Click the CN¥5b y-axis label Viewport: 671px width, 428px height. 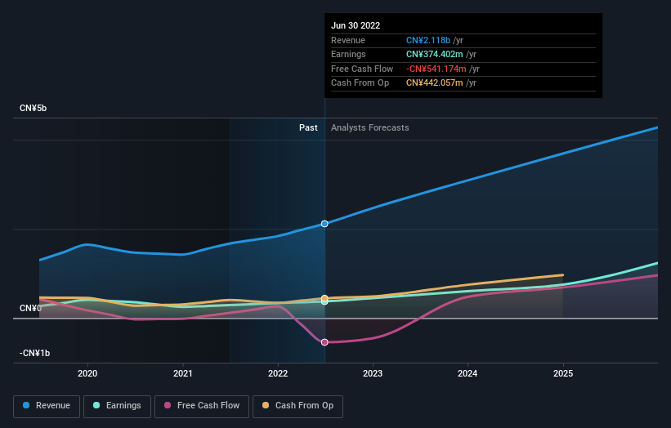(x=33, y=108)
